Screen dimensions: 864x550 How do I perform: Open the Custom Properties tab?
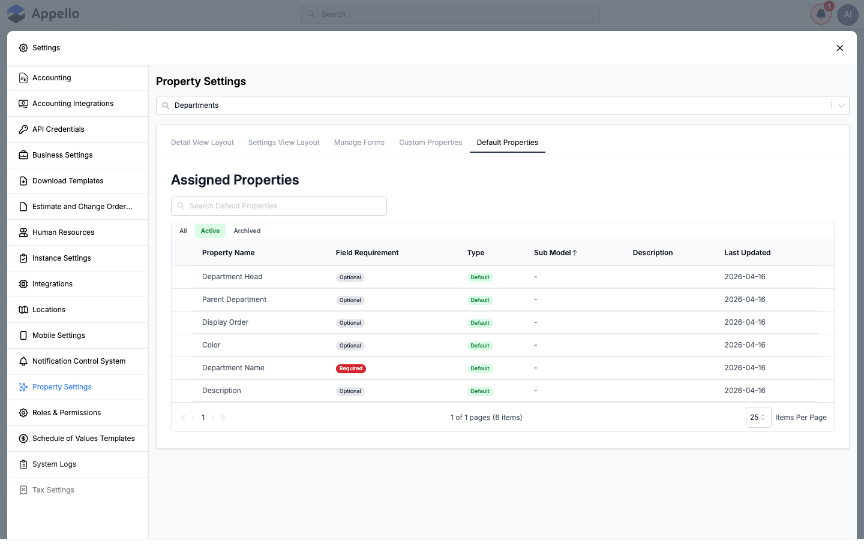click(431, 143)
